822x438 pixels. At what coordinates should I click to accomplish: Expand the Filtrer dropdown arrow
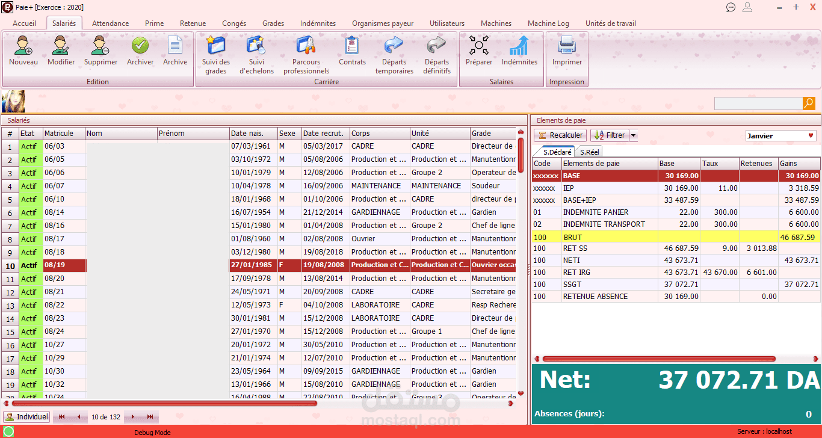point(633,135)
